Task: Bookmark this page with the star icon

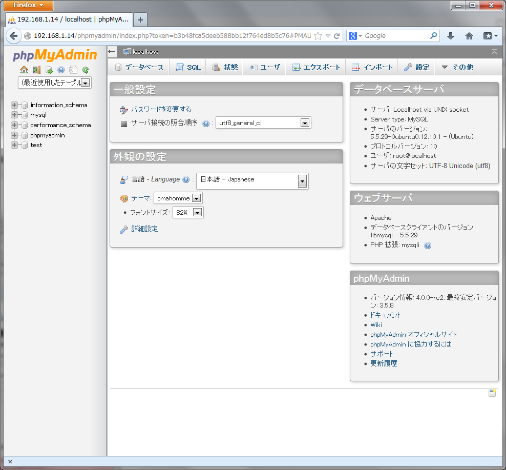Action: pos(318,36)
